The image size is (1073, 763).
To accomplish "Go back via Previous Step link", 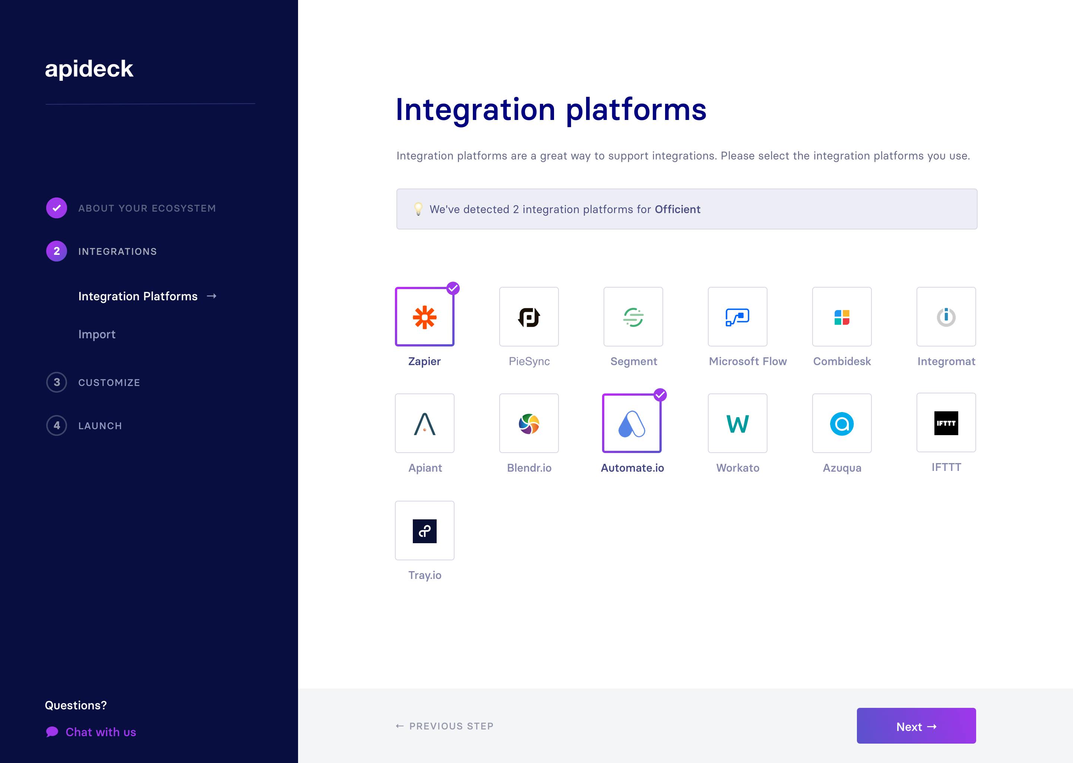I will tap(444, 726).
